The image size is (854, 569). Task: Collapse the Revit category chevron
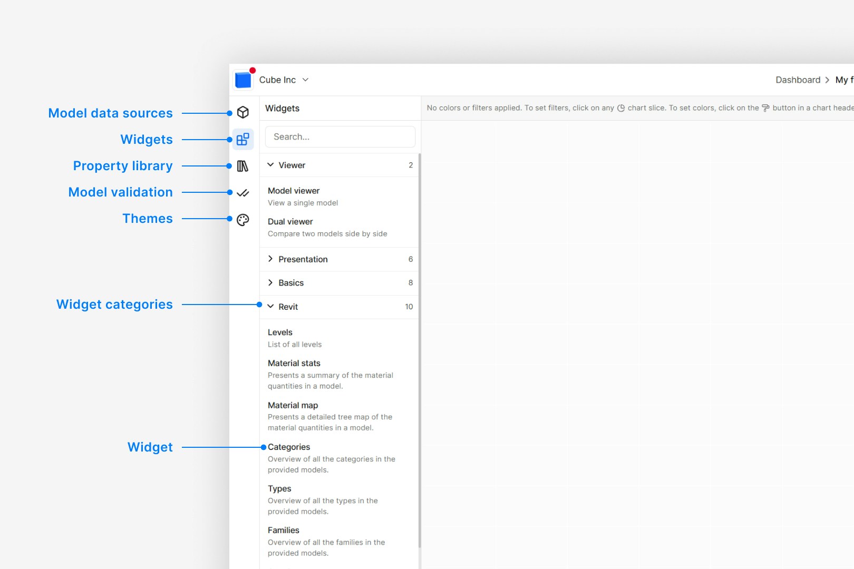click(270, 306)
